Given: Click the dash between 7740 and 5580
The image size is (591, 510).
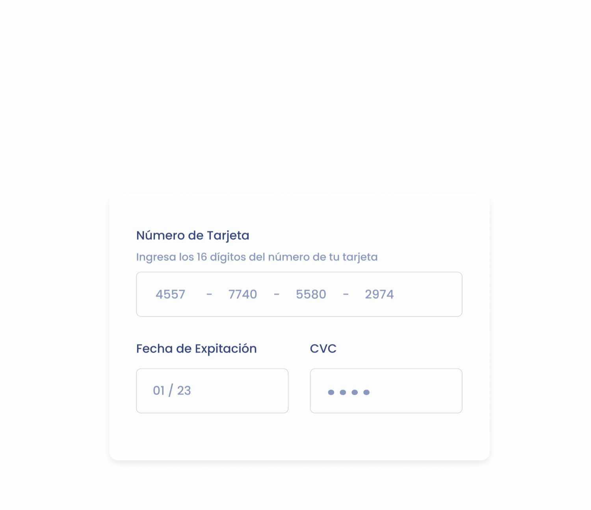Looking at the screenshot, I should 277,294.
